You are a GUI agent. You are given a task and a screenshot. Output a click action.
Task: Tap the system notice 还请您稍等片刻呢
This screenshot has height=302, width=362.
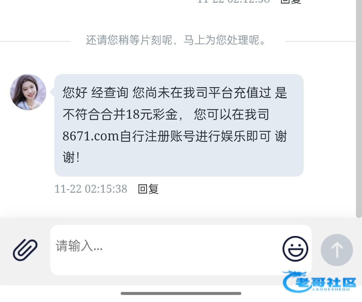click(175, 40)
